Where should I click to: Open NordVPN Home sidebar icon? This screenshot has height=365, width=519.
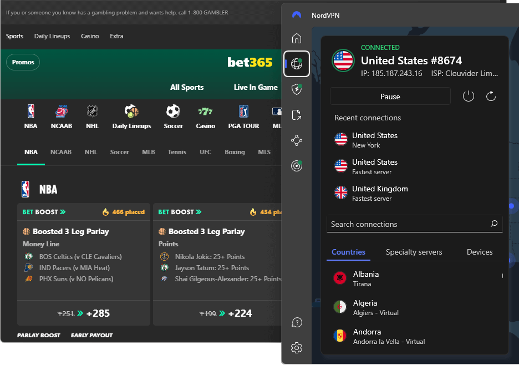297,38
